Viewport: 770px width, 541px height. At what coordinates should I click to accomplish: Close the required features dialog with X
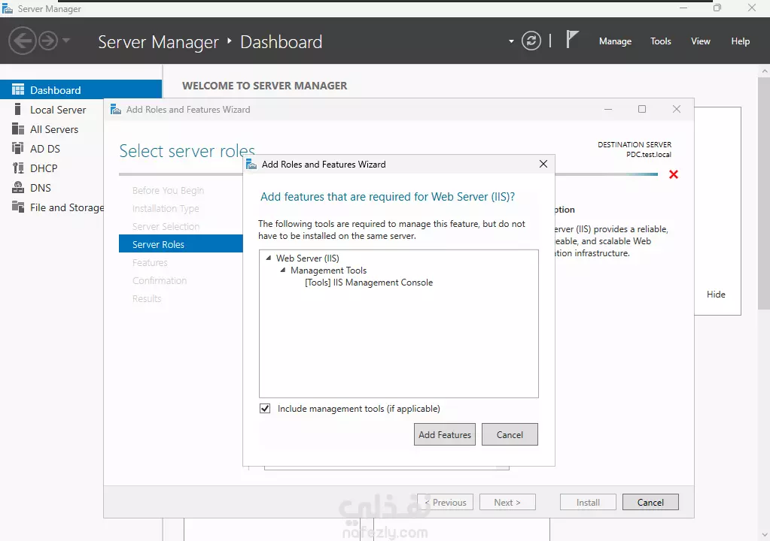click(543, 164)
